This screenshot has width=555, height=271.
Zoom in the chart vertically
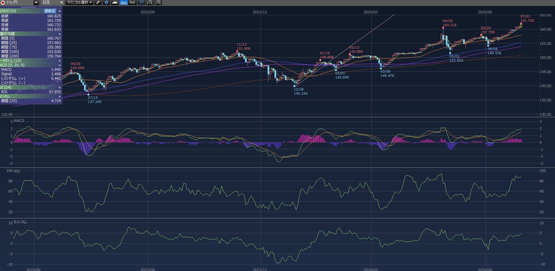pyautogui.click(x=158, y=2)
